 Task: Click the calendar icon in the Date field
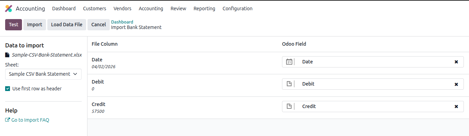pos(289,62)
